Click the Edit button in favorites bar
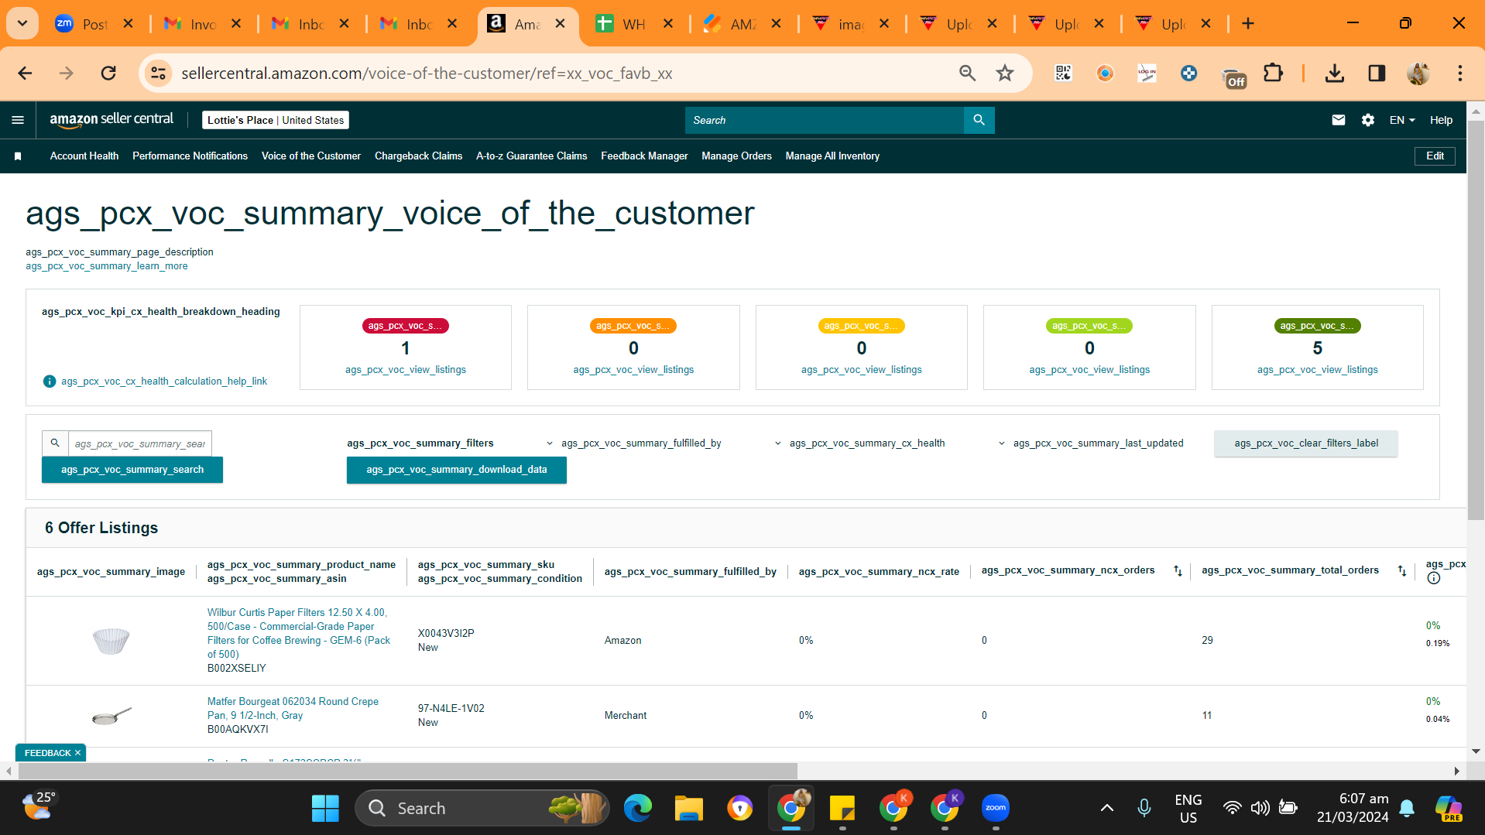The height and width of the screenshot is (835, 1485). tap(1435, 156)
